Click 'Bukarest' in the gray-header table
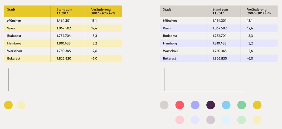The height and width of the screenshot is (129, 282). point(169,58)
